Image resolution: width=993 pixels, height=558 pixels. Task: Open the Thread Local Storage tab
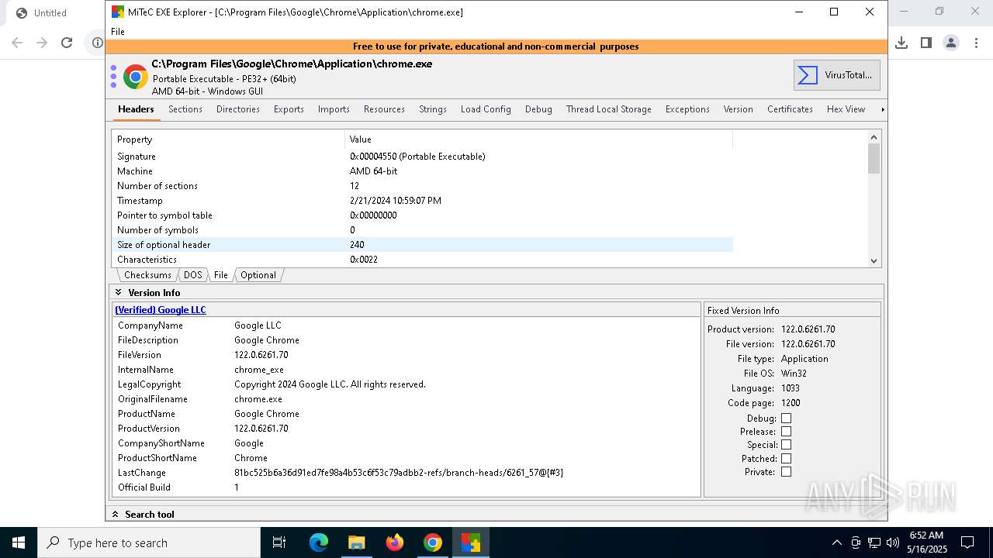(x=609, y=109)
